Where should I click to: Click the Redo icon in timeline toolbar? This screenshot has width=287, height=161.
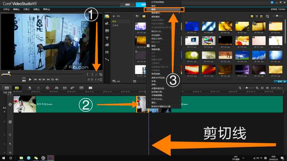coord(39,88)
